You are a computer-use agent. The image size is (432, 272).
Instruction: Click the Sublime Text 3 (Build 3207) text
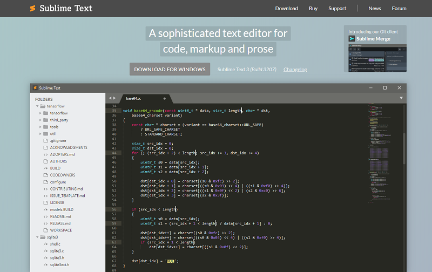pos(247,70)
